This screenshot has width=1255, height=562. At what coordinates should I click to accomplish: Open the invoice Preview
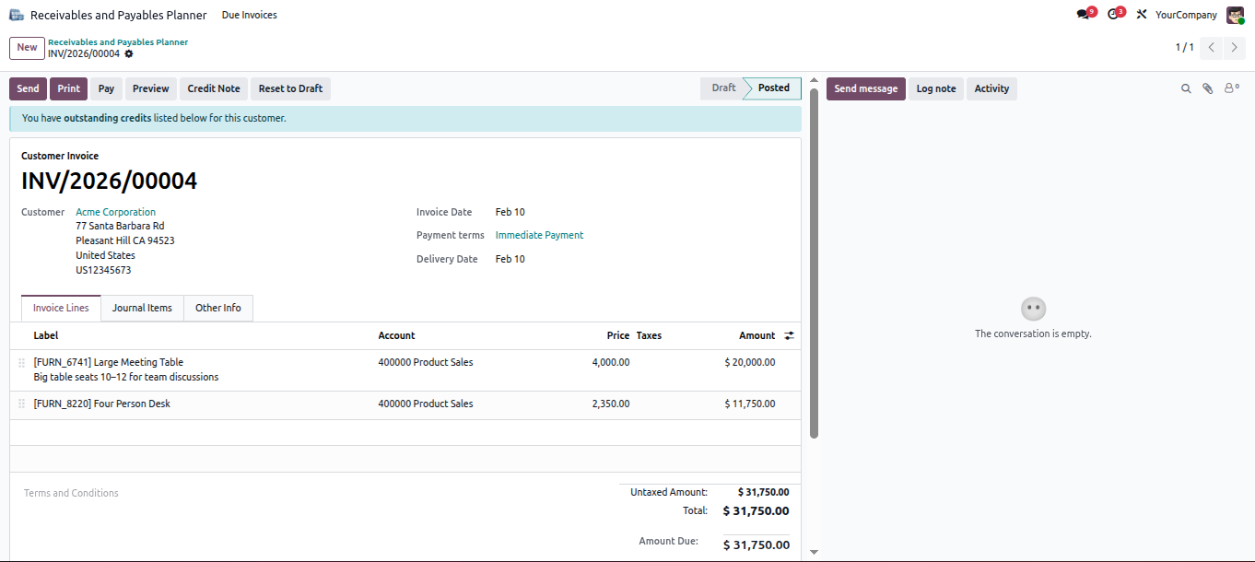click(x=150, y=88)
